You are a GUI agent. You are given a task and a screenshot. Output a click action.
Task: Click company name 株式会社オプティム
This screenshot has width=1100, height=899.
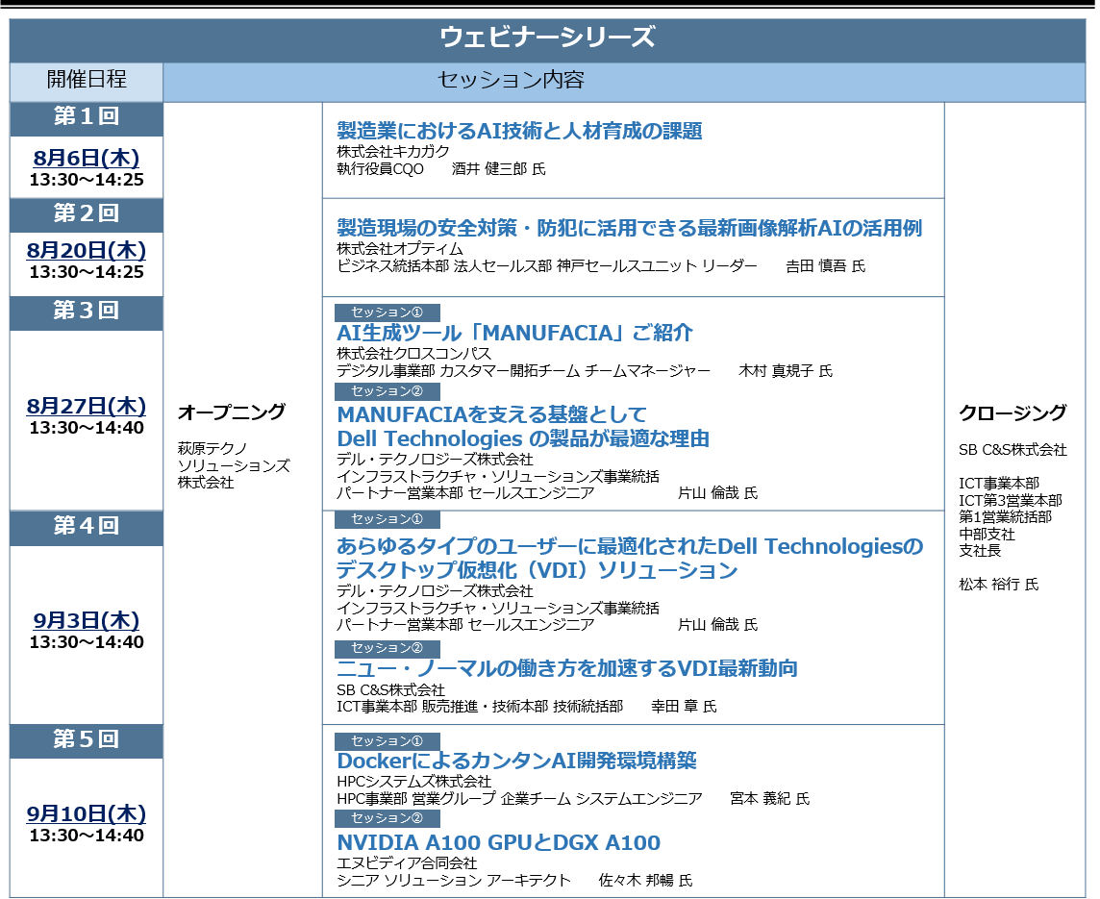pyautogui.click(x=399, y=249)
